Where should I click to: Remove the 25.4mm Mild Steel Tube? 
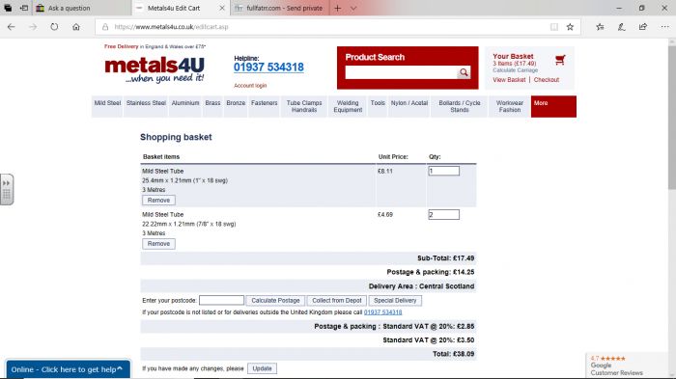[x=158, y=201]
